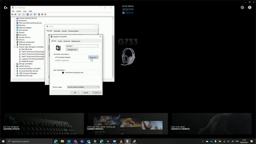
Task: Select Realtek(R) Audio device
Action: tap(28, 61)
